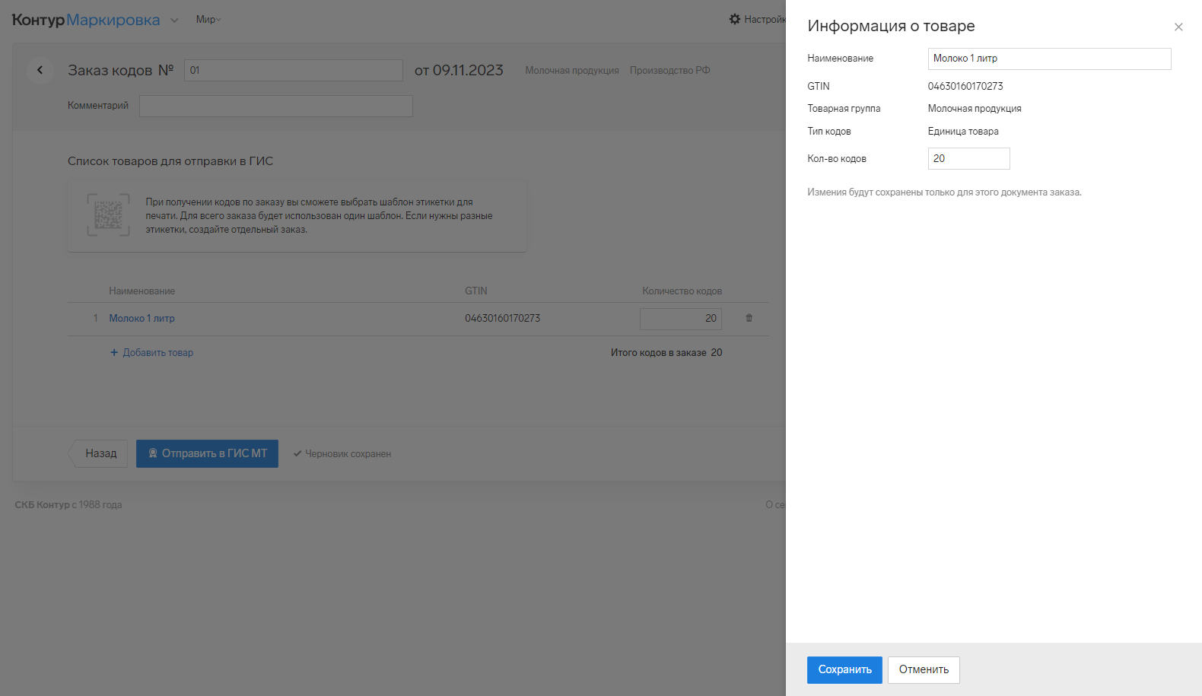Open the Мир organization dropdown

pos(208,20)
